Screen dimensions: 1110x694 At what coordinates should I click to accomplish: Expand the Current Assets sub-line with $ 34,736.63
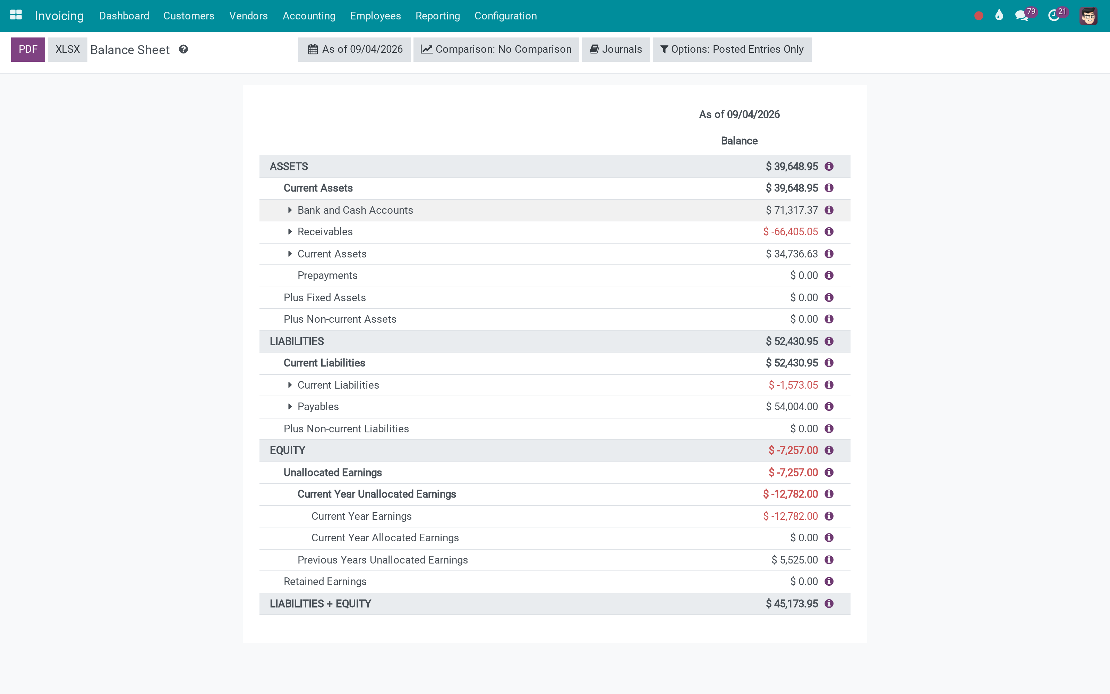tap(290, 254)
